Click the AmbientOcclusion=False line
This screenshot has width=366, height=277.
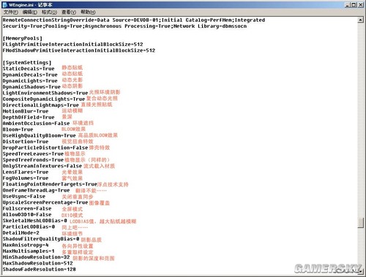pyautogui.click(x=36, y=124)
